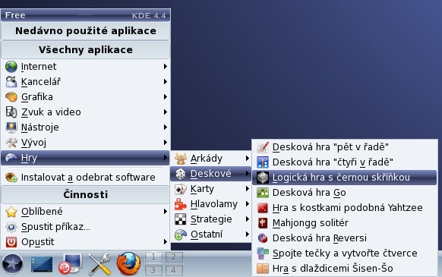Image resolution: width=442 pixels, height=277 pixels.
Task: Click the Show Desktop panel icon
Action: [x=42, y=264]
